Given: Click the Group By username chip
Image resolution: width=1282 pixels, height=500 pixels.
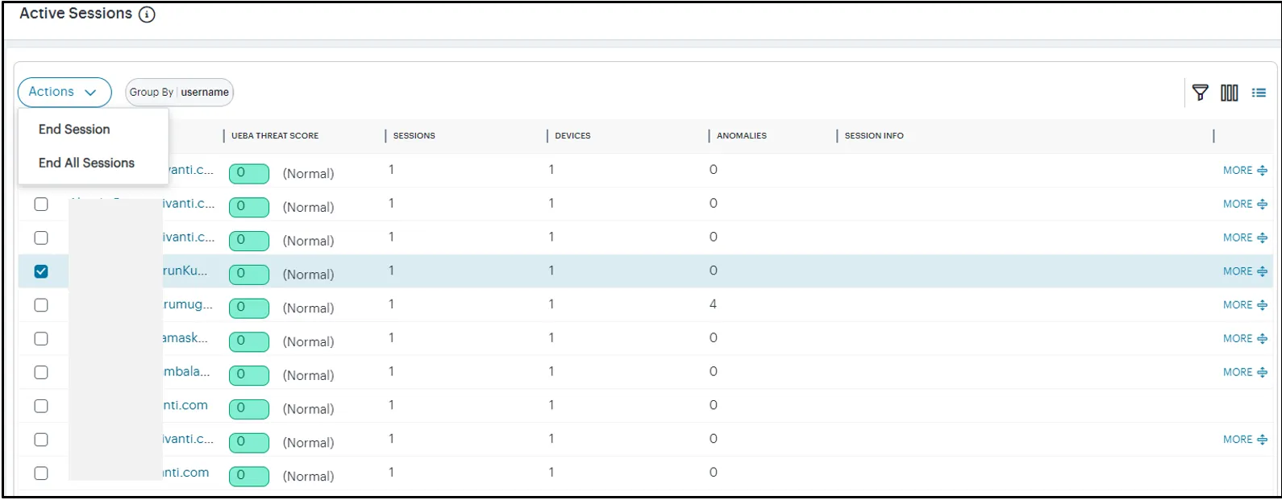Looking at the screenshot, I should point(179,93).
